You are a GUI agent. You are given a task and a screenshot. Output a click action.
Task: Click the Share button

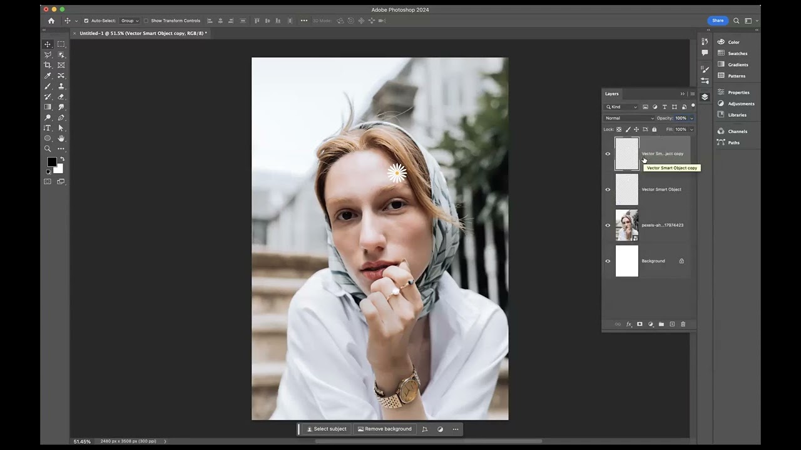click(x=718, y=21)
